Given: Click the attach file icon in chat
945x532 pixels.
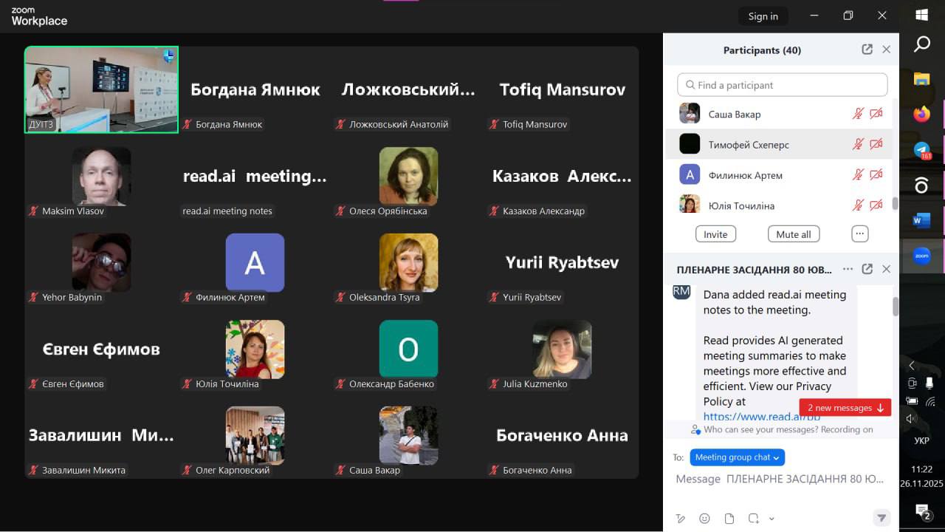Looking at the screenshot, I should [729, 518].
